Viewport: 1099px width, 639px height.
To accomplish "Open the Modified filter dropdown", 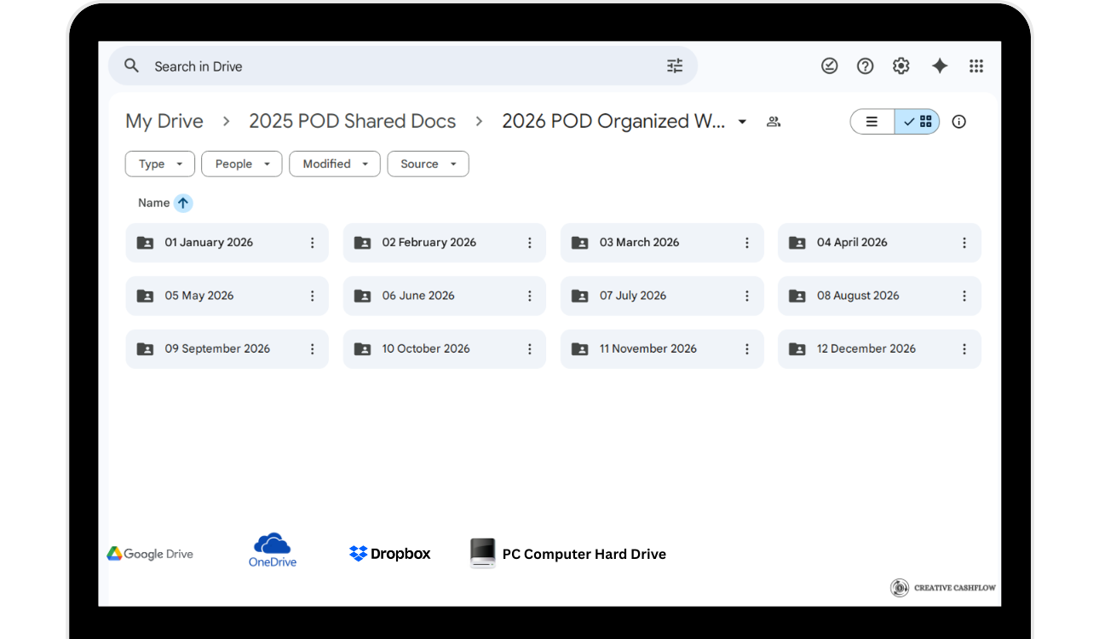I will click(334, 164).
